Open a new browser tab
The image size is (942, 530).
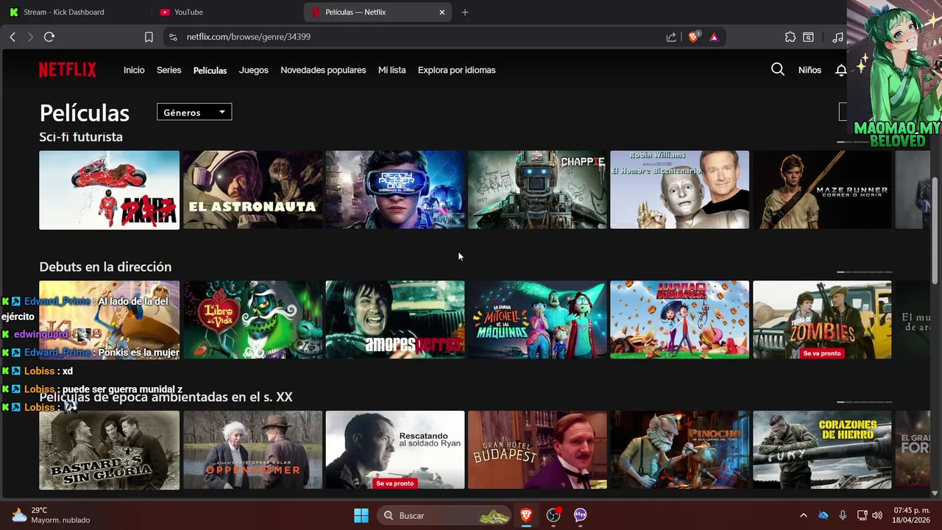(464, 12)
